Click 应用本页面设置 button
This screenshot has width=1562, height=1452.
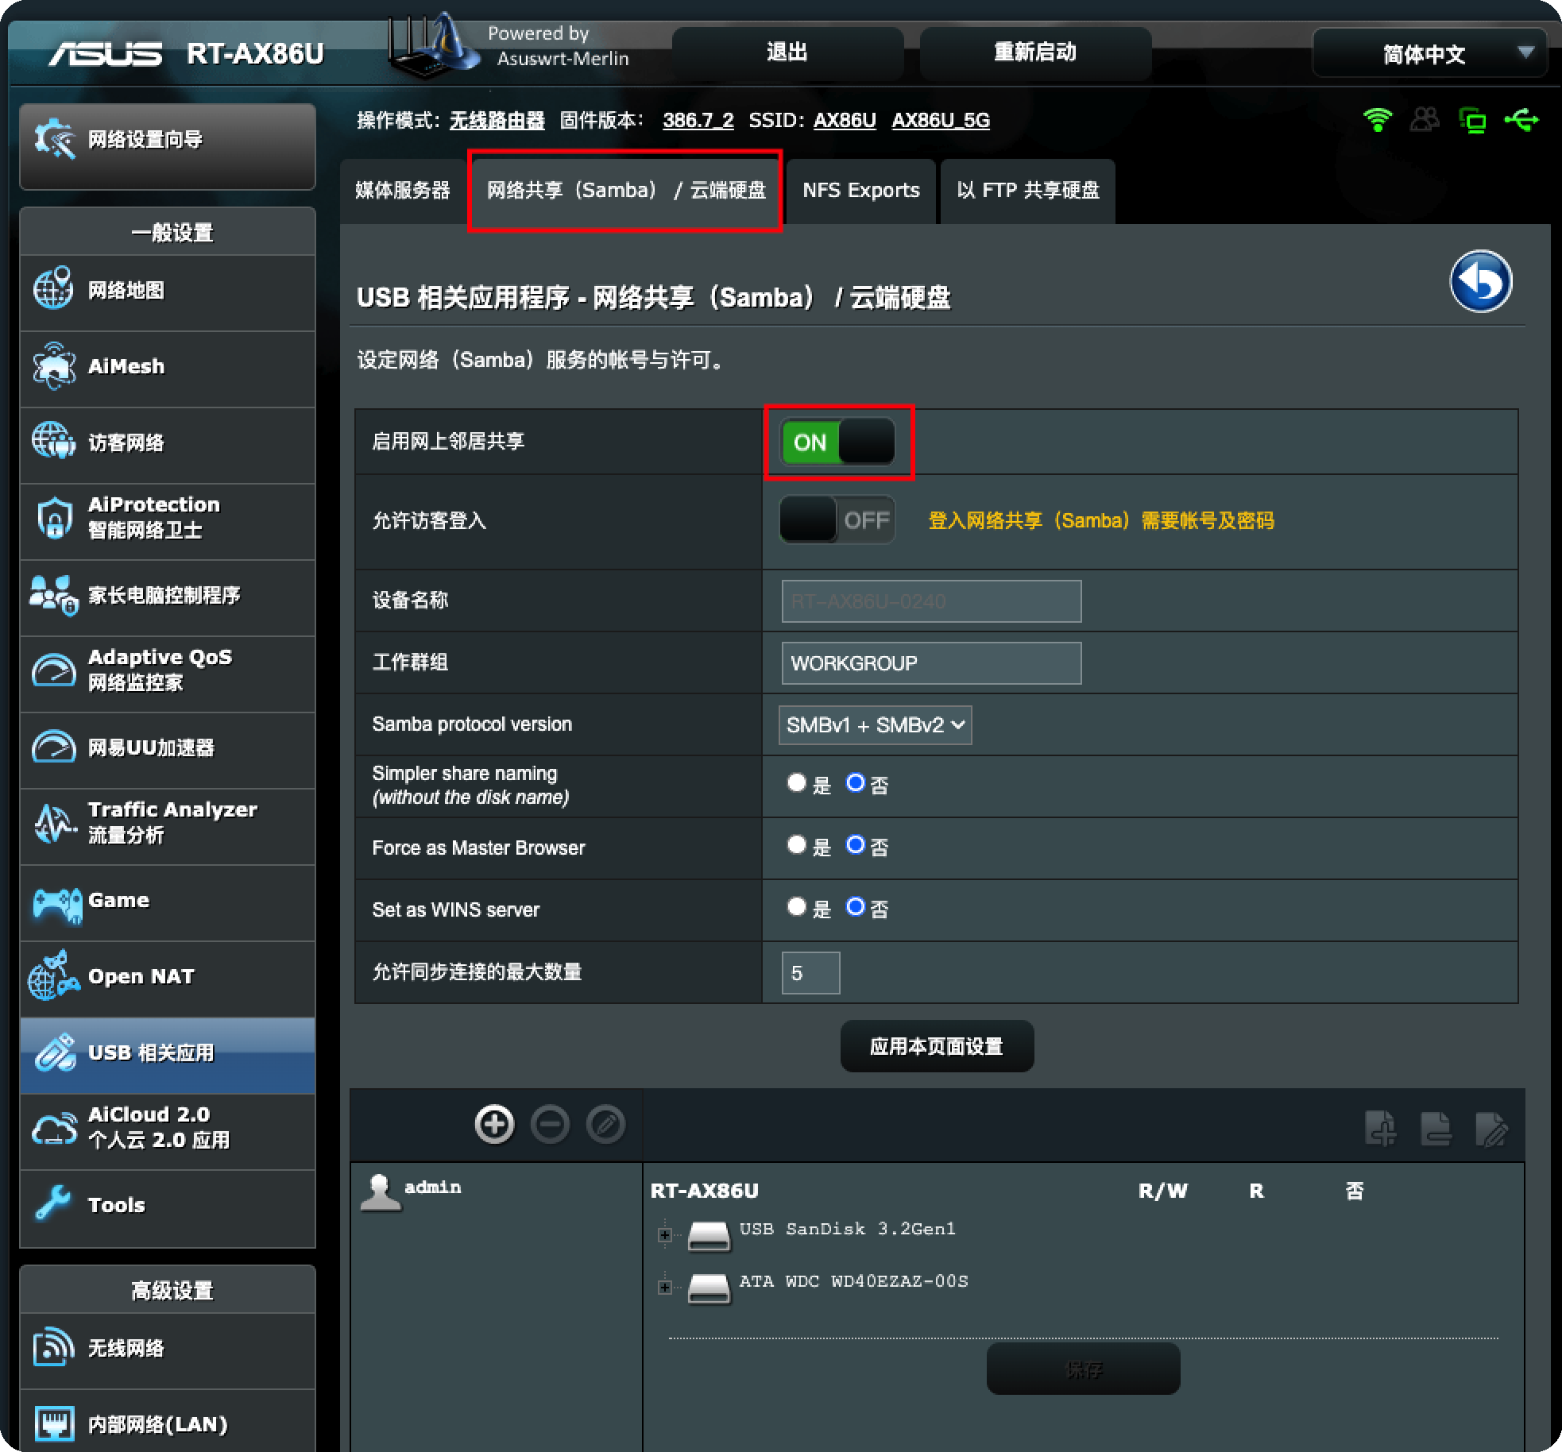[937, 1046]
